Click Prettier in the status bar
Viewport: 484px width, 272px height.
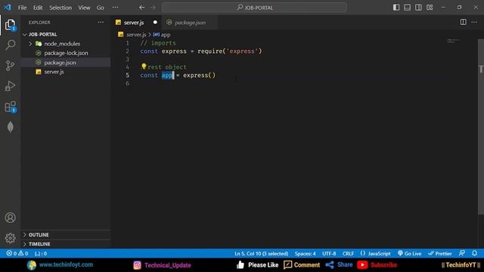[440, 254]
